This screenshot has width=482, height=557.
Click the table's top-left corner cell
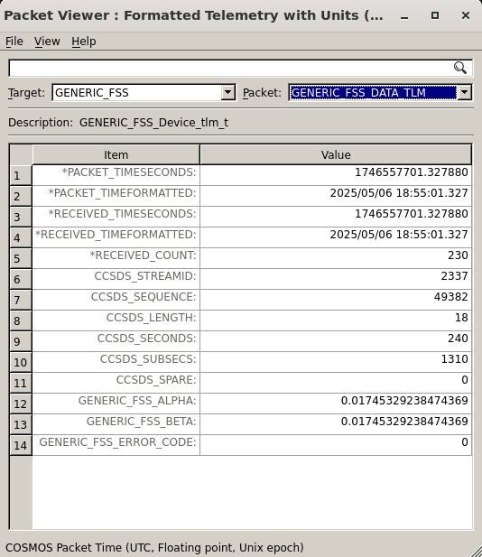(x=21, y=155)
